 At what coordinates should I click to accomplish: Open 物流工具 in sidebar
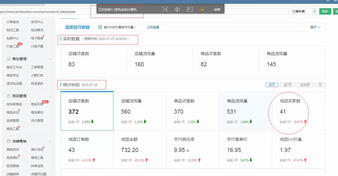[x=13, y=30]
